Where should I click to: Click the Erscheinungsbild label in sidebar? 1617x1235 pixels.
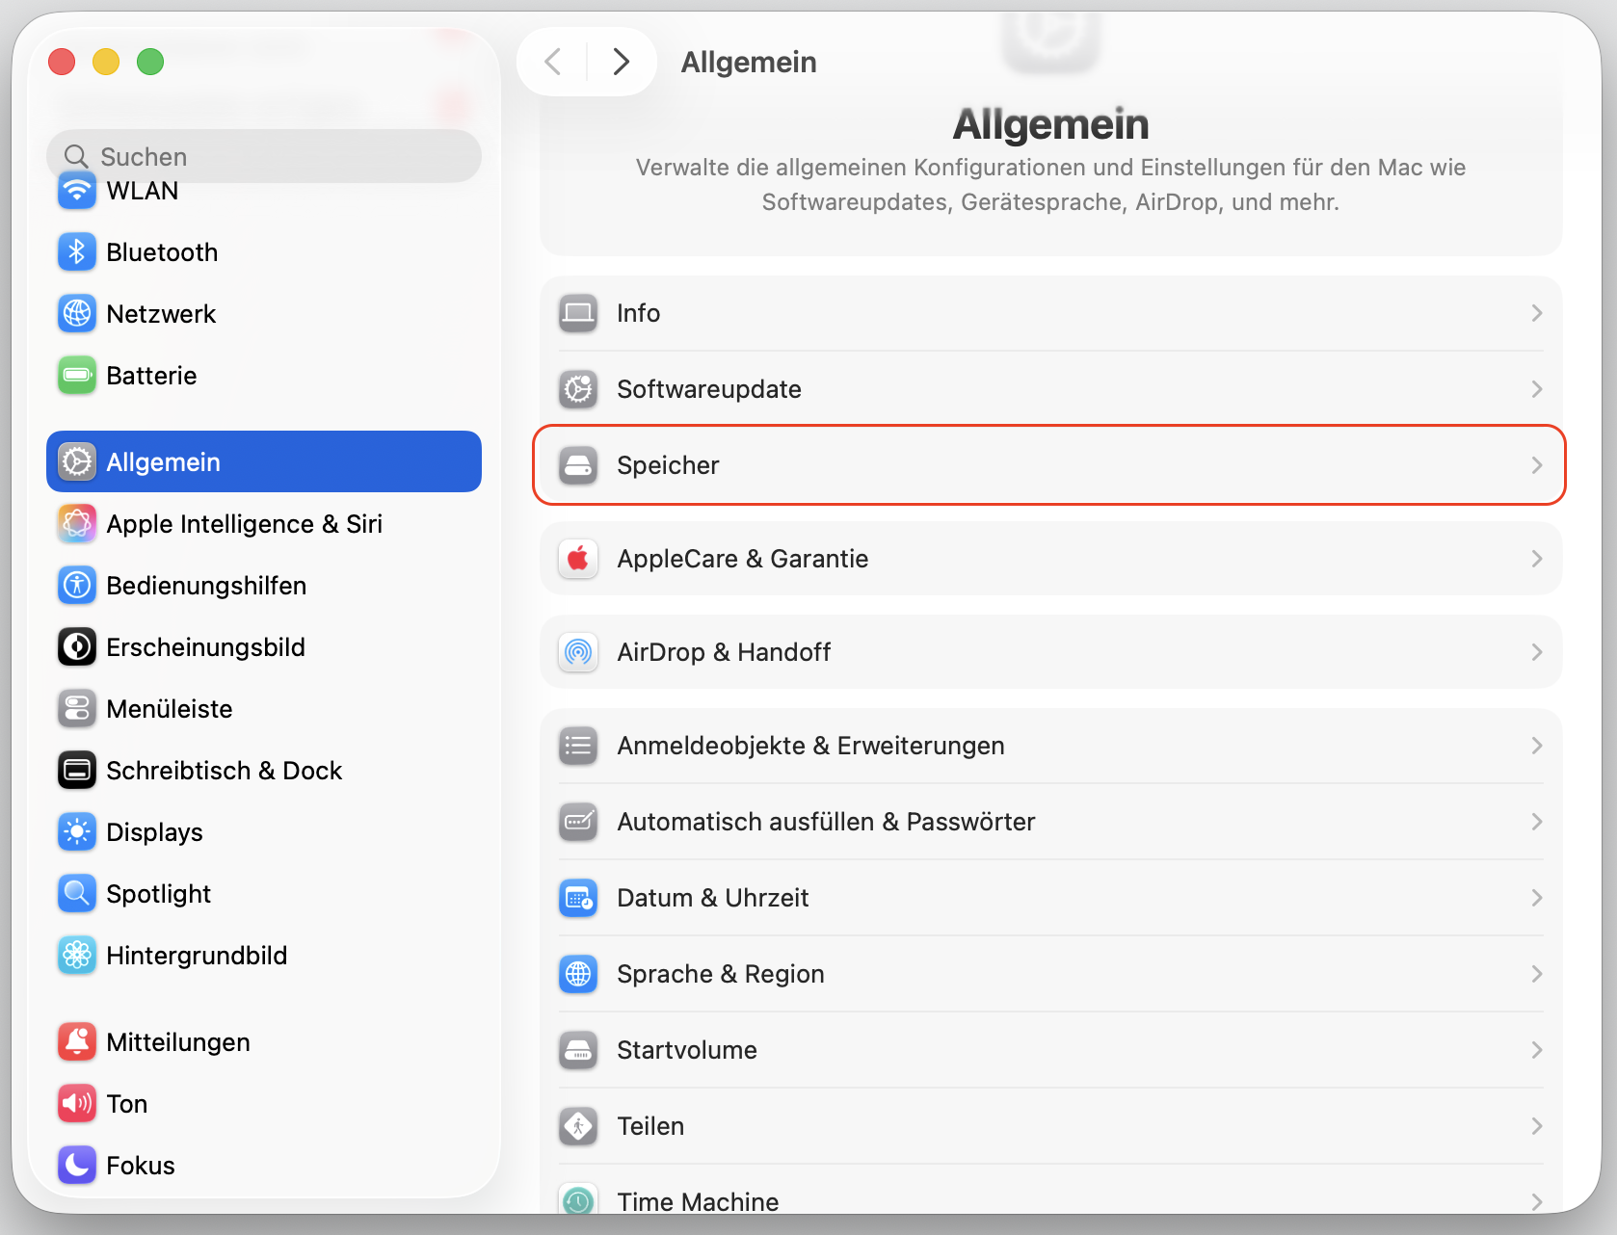205,647
